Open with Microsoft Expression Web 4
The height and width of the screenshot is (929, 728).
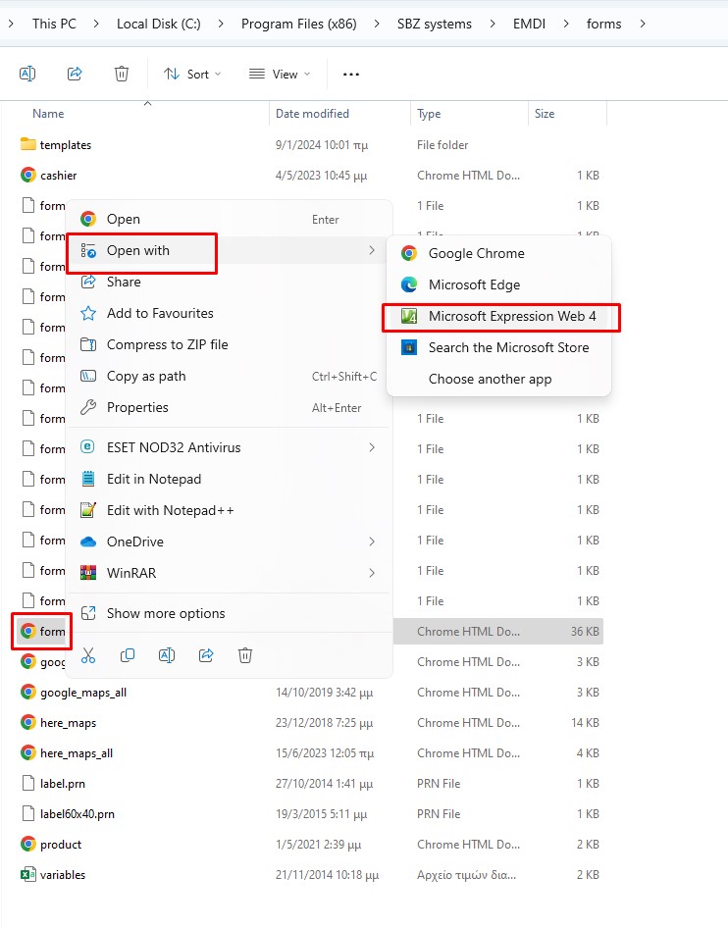click(x=498, y=317)
